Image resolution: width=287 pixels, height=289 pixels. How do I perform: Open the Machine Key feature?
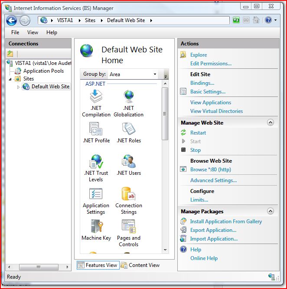pos(96,230)
